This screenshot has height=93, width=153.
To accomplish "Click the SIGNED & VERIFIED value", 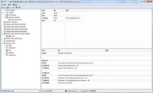I will (x=65, y=53).
